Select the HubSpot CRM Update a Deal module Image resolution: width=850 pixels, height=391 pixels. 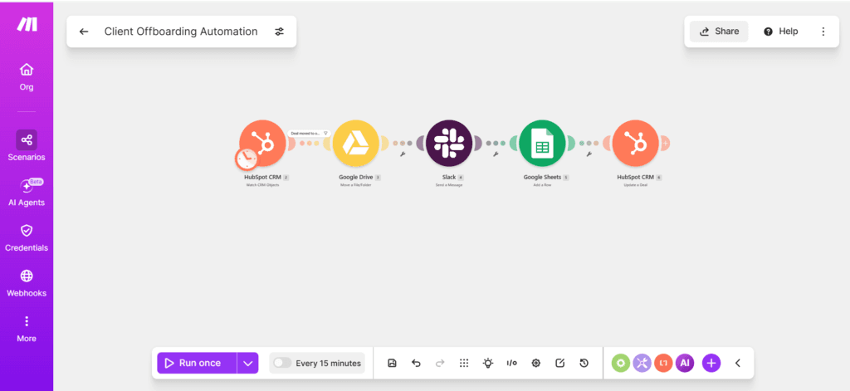click(635, 143)
